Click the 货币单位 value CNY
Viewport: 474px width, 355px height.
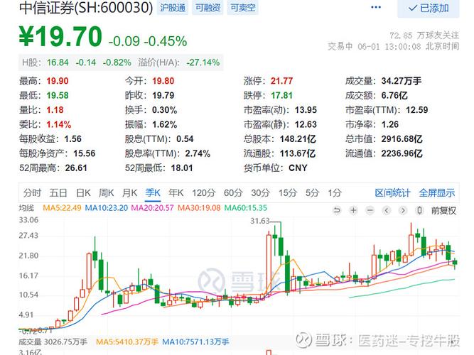coord(298,168)
